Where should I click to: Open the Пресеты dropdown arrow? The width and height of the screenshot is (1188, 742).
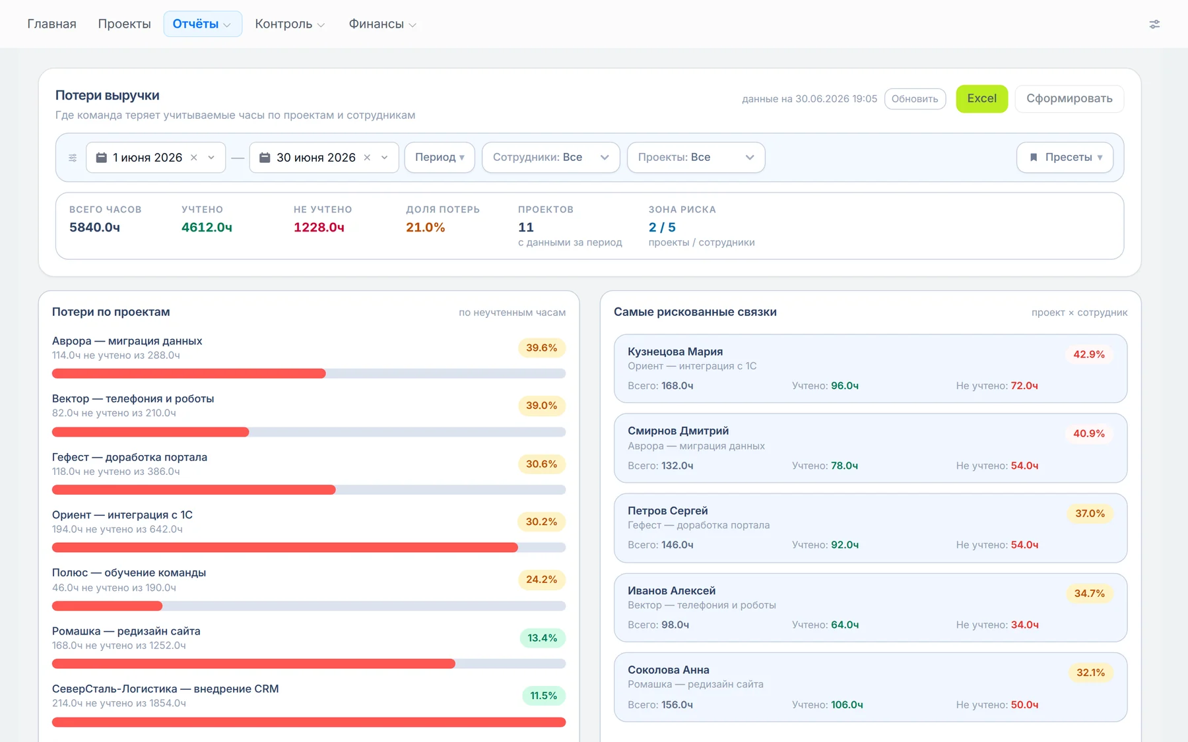tap(1100, 158)
